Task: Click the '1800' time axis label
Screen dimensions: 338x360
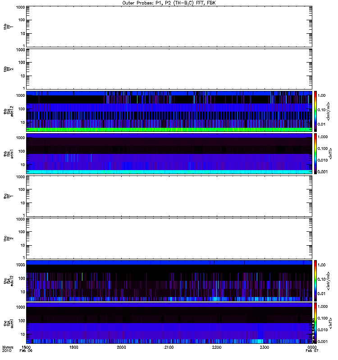Action: pyautogui.click(x=26, y=347)
